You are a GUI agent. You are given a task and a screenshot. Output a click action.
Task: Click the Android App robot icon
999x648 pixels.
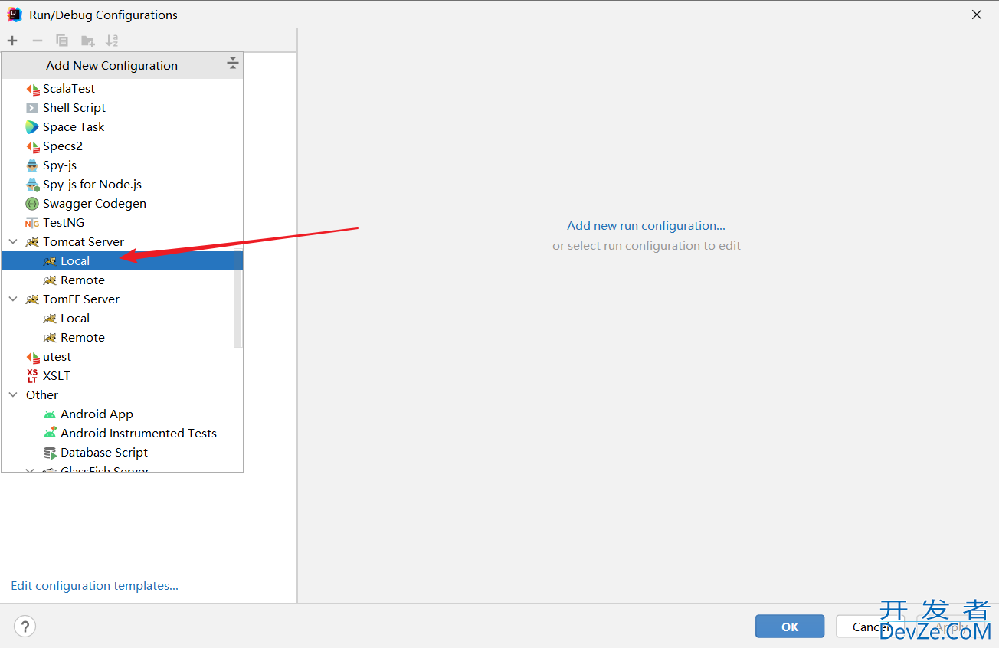click(50, 414)
